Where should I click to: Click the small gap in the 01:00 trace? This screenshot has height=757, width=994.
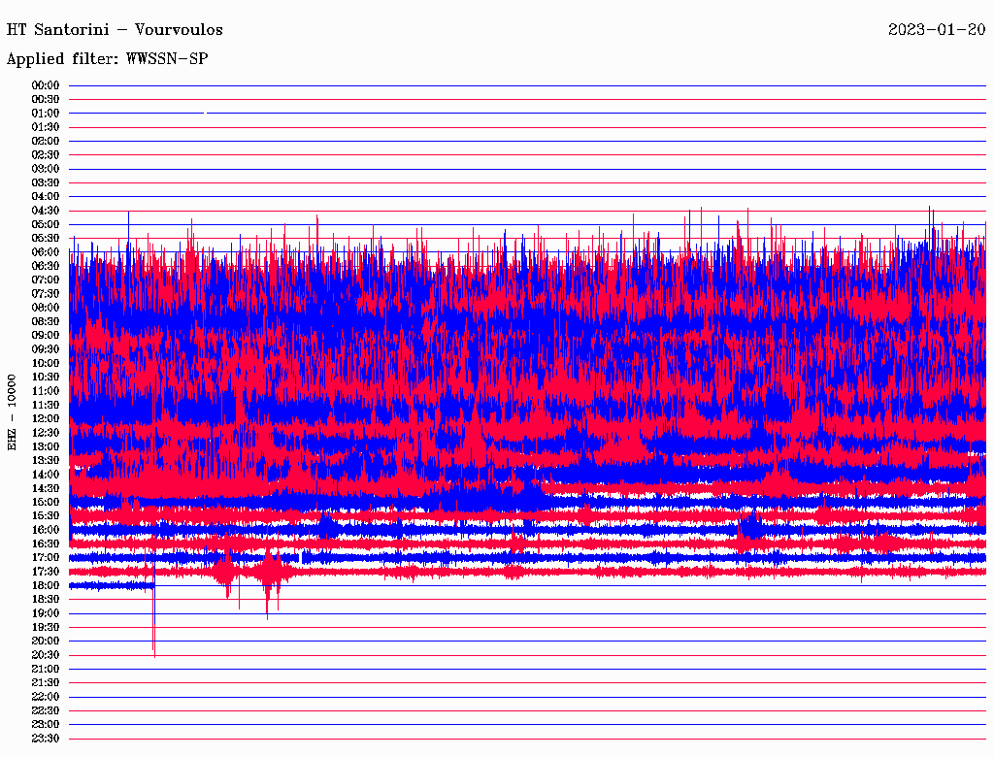click(206, 114)
